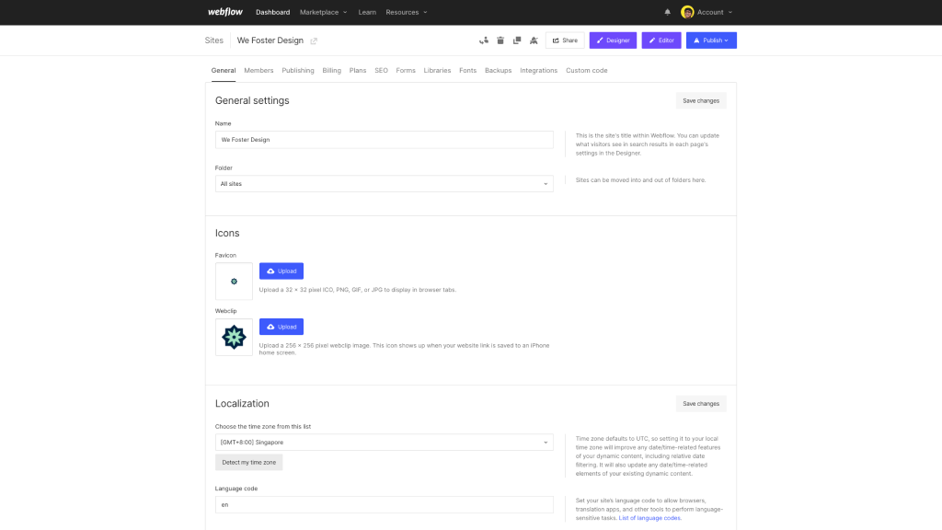Click inside the Name input field

[x=384, y=139]
